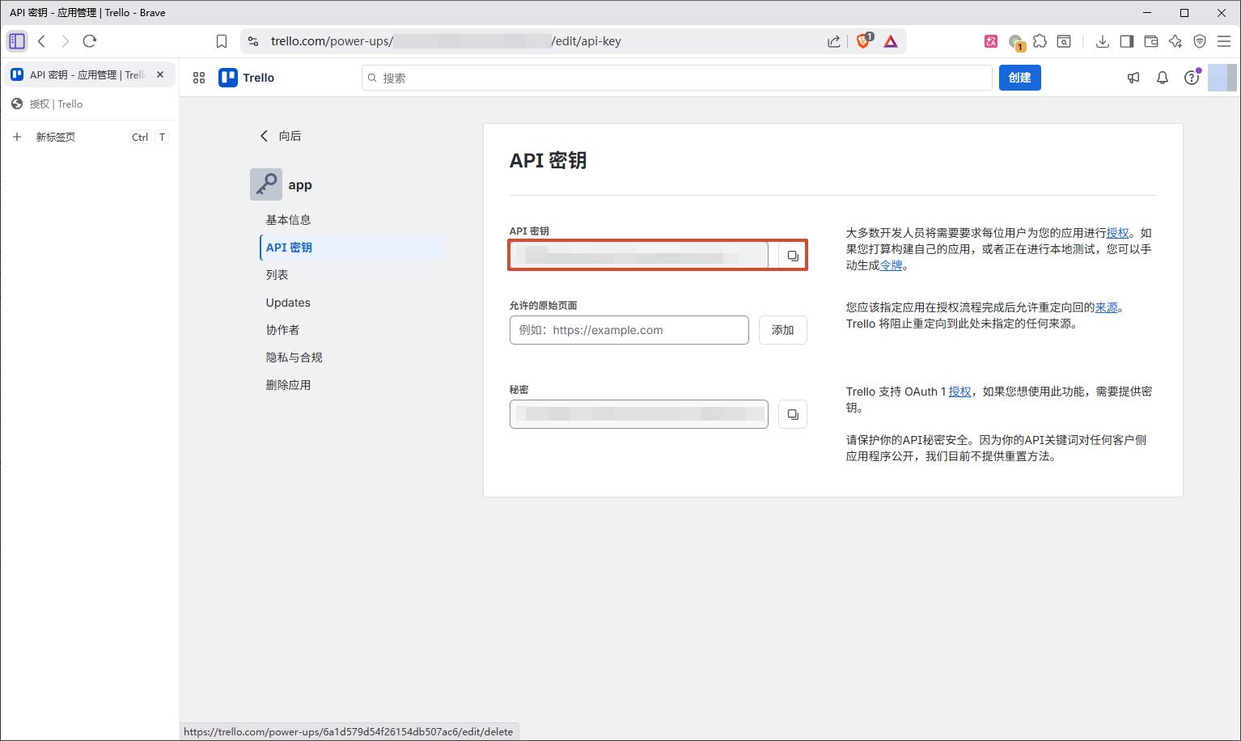Viewport: 1241px width, 741px height.
Task: Focus the 允许的原始页面 URL input
Action: point(629,330)
